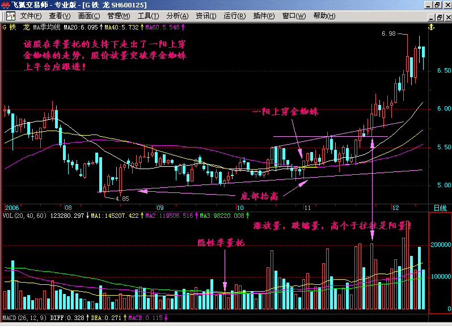Click the FeiHu Trader app logo icon
The image size is (452, 328).
coord(5,5)
